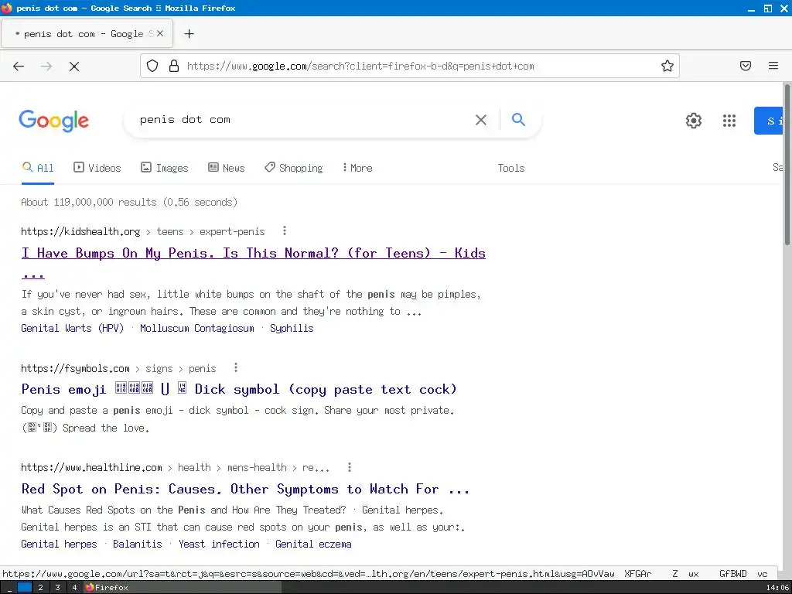
Task: Submit search with magnifier icon
Action: (x=518, y=120)
